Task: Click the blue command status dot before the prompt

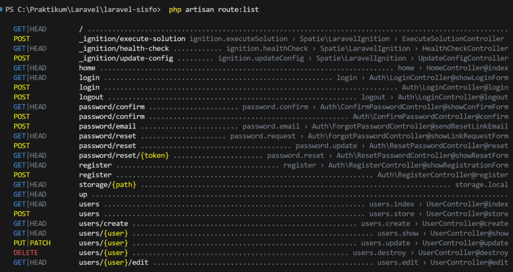Action: point(3,9)
